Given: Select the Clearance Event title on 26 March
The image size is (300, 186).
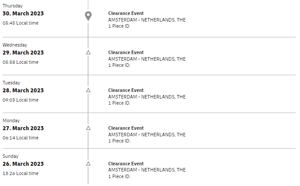Looking at the screenshot, I should pos(126,164).
